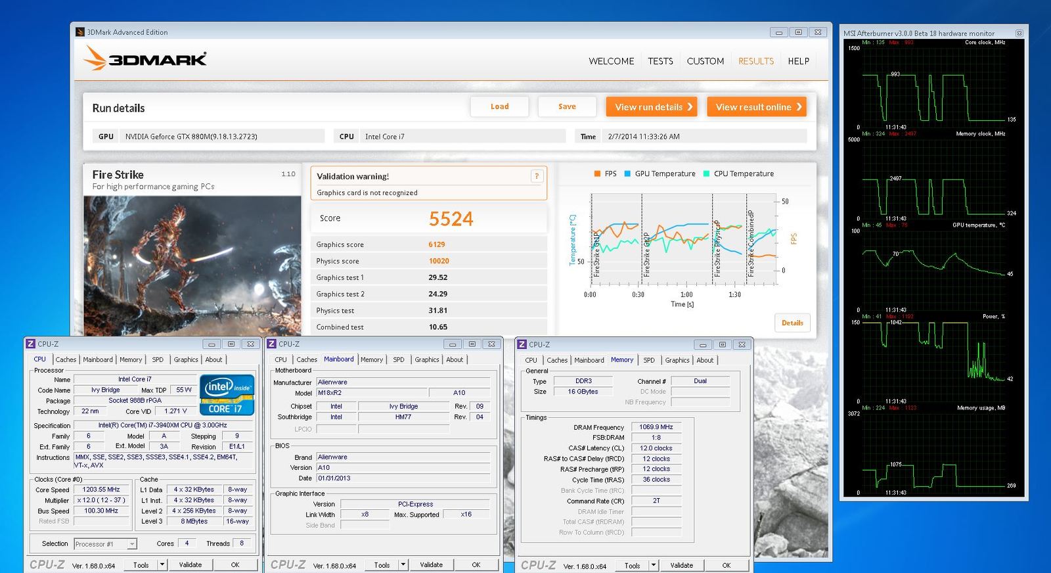
Task: Open the TESTS menu in 3DMark
Action: coord(660,61)
